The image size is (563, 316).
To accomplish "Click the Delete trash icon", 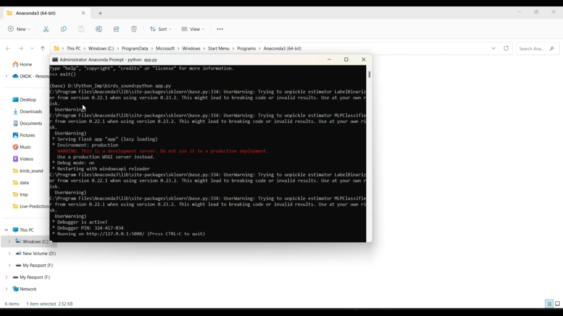I will [x=134, y=29].
